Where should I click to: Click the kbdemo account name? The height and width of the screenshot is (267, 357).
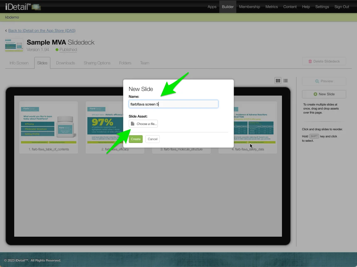(x=12, y=17)
